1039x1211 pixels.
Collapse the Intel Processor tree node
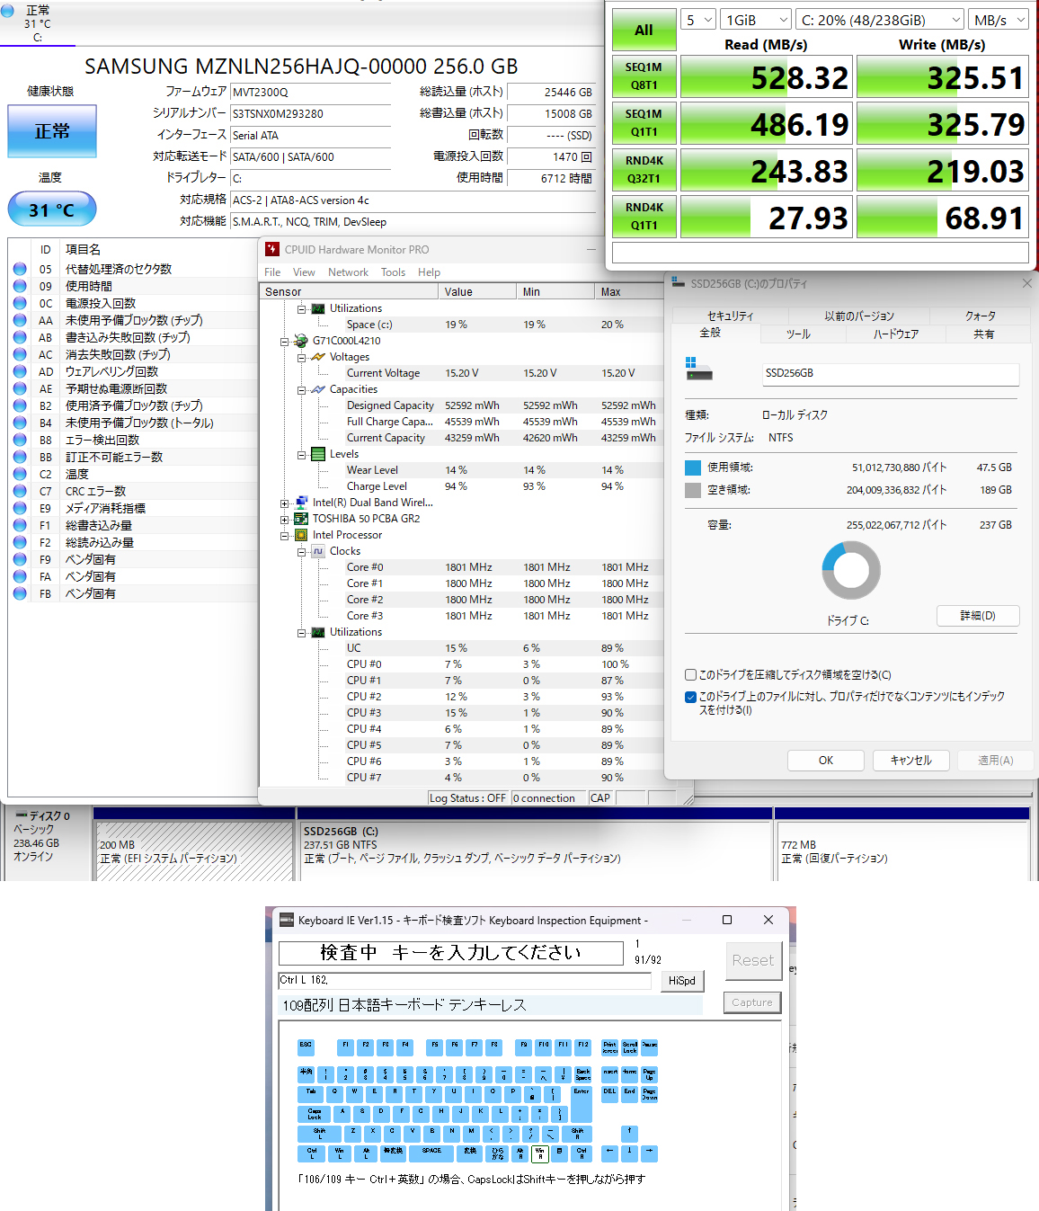click(x=285, y=535)
